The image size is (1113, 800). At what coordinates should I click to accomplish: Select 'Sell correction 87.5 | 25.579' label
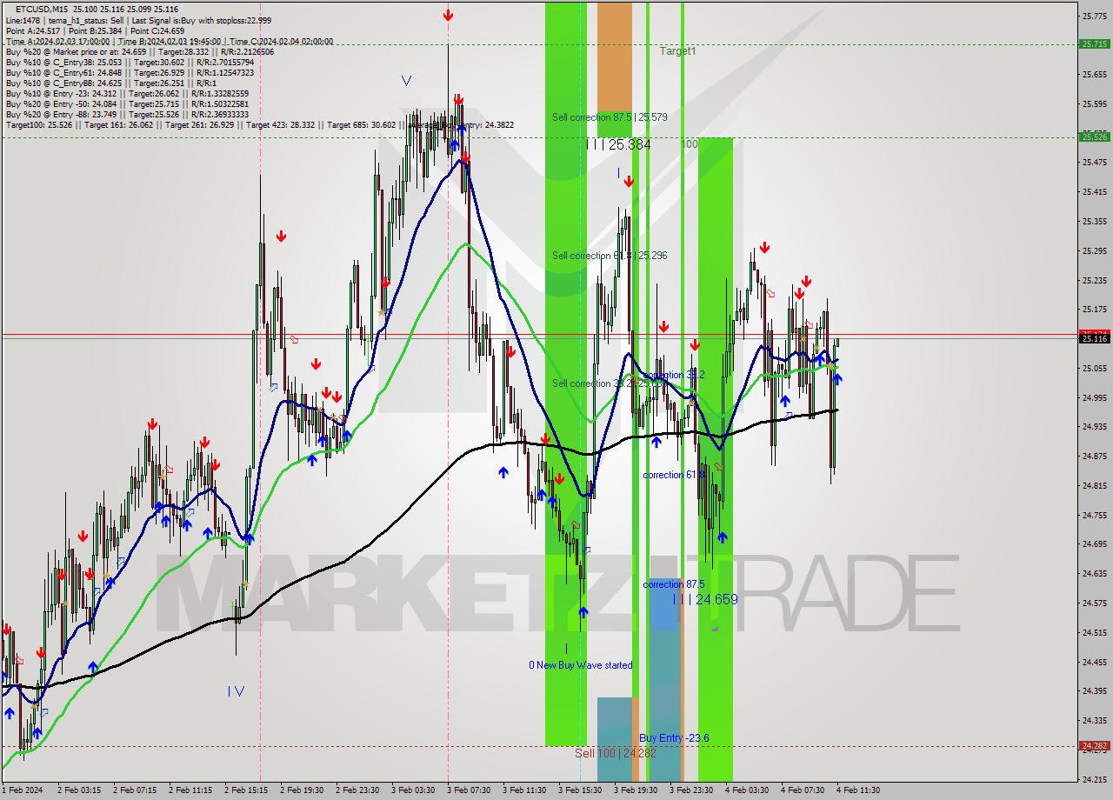point(610,117)
